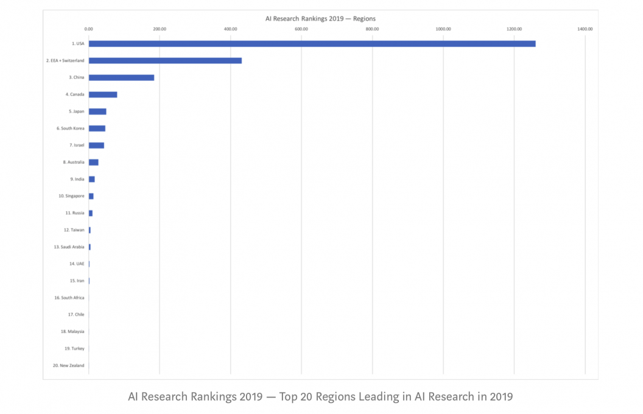This screenshot has height=414, width=643.
Task: Click the caption text below the chart
Action: (320, 397)
